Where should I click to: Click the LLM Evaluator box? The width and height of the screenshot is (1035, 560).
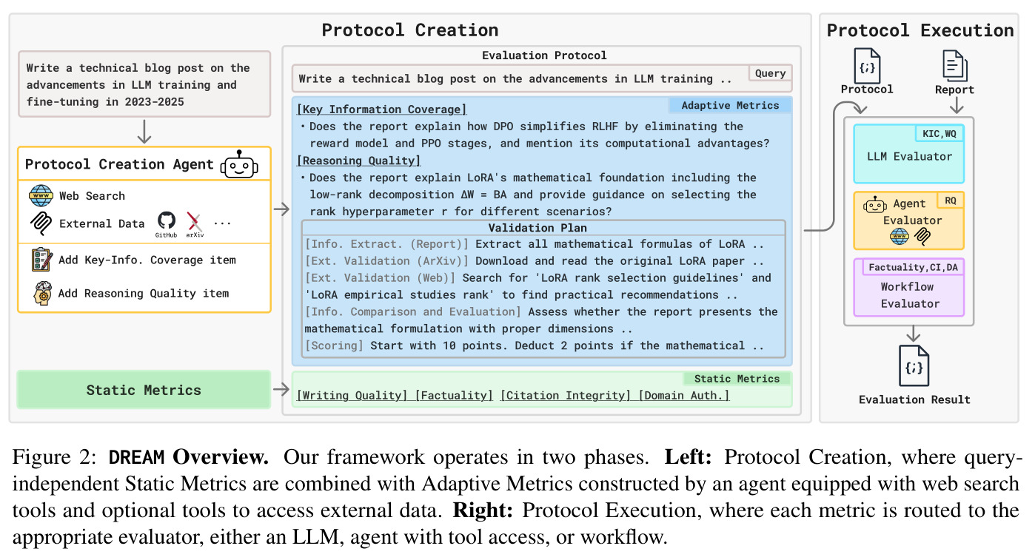[909, 154]
